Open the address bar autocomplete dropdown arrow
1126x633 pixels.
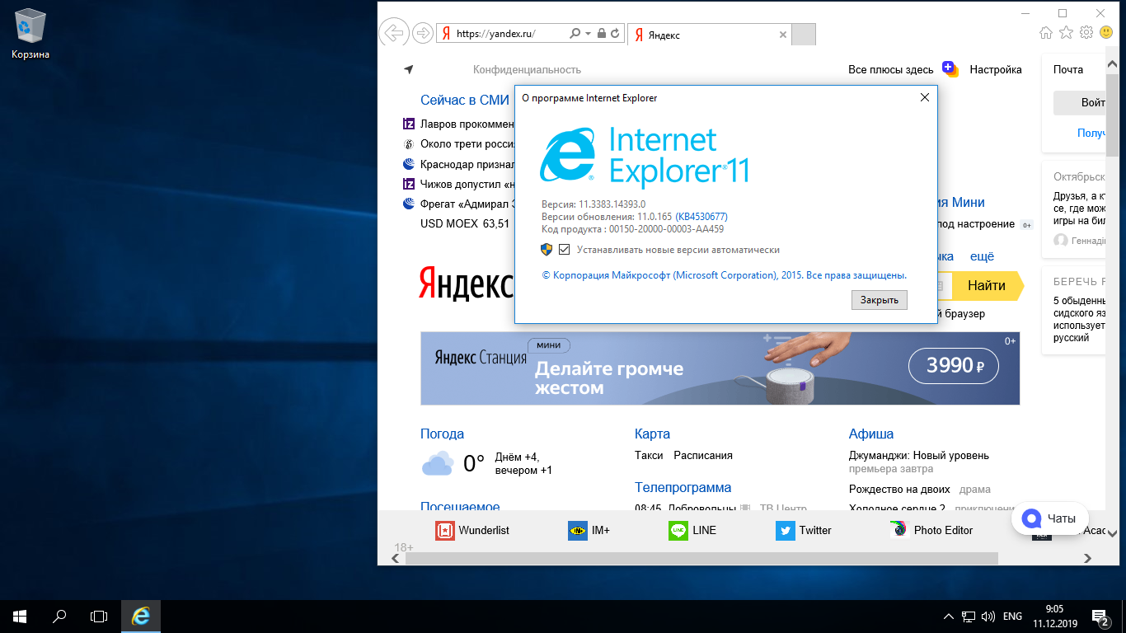point(588,34)
